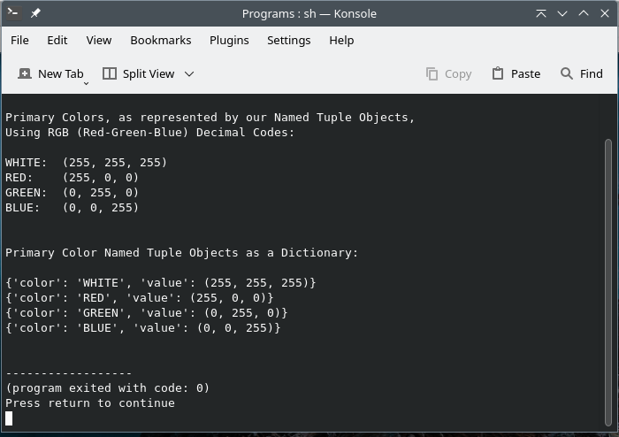Open the File menu
619x437 pixels.
pos(19,41)
